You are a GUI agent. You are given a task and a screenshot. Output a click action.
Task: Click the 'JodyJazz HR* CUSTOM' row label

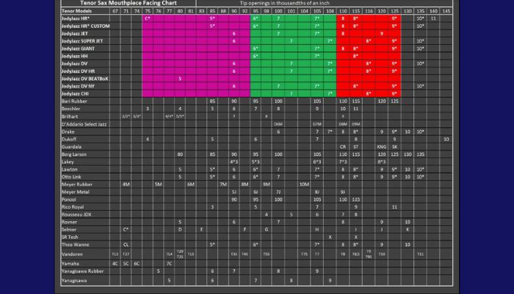click(x=86, y=26)
